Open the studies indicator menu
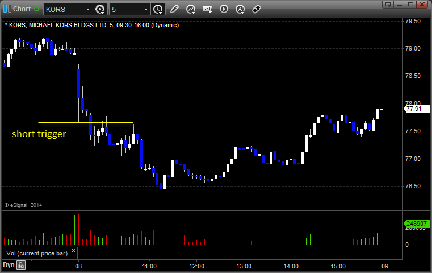 (x=191, y=9)
